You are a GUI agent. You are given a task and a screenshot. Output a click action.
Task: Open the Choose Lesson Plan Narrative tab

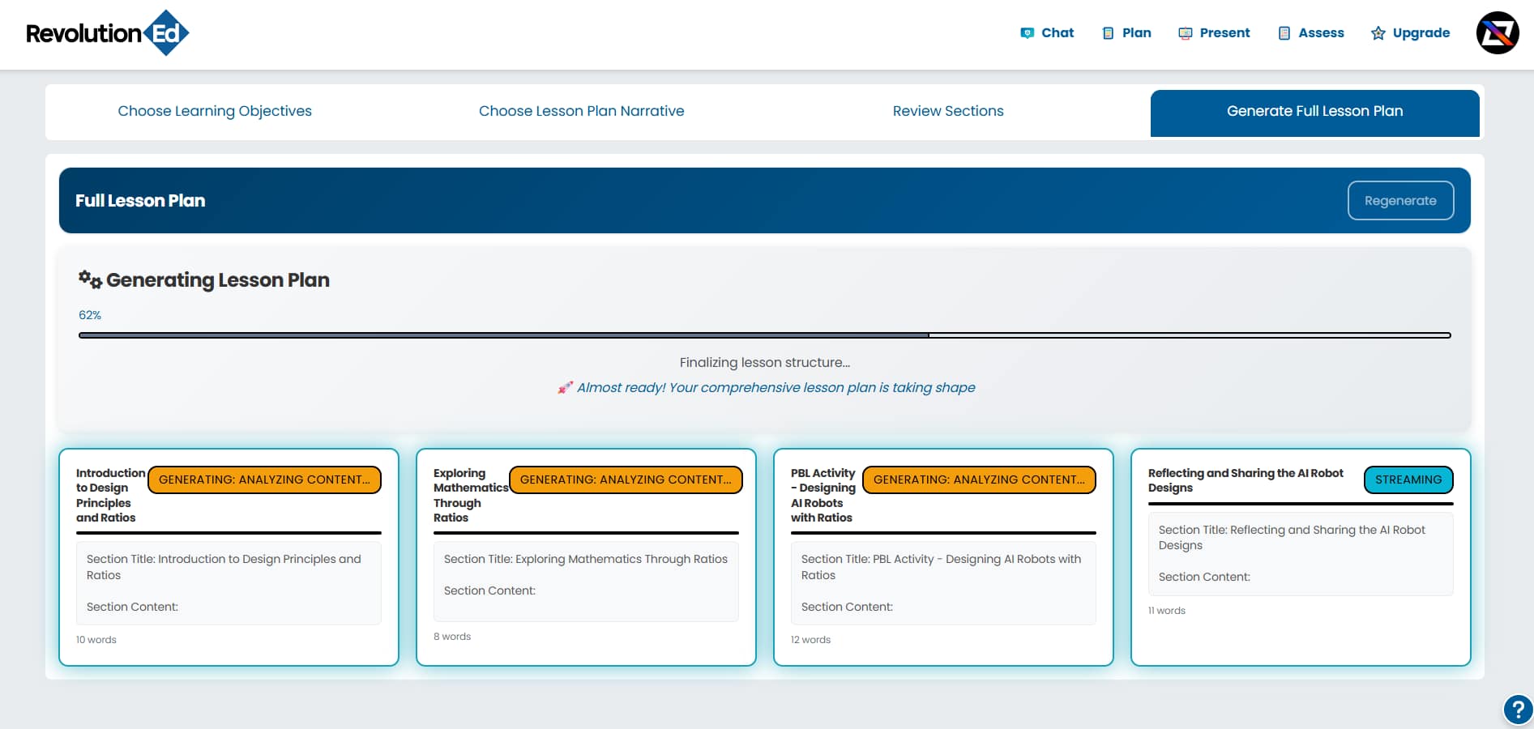tap(581, 111)
